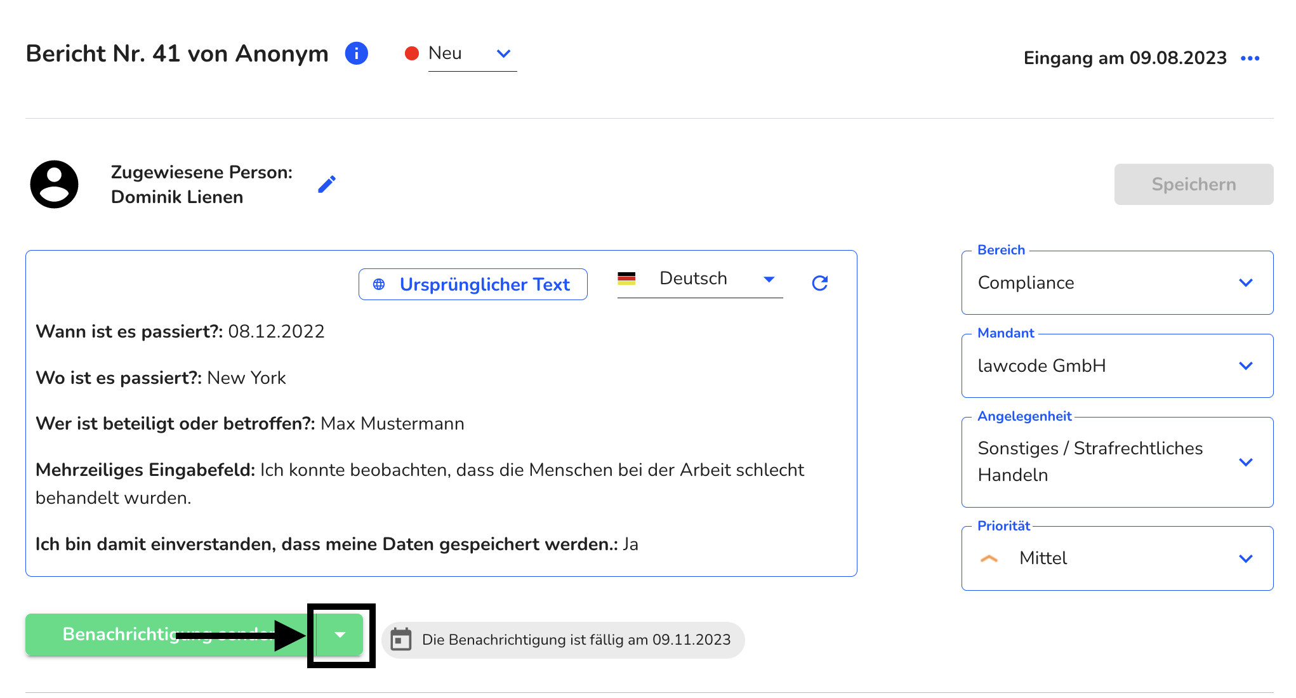This screenshot has width=1296, height=698.
Task: Click the heading Bericht Nr. 41 von Anonym
Action: click(177, 54)
